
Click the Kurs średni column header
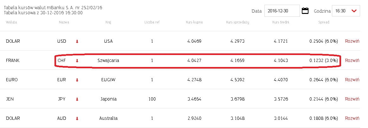(281, 22)
